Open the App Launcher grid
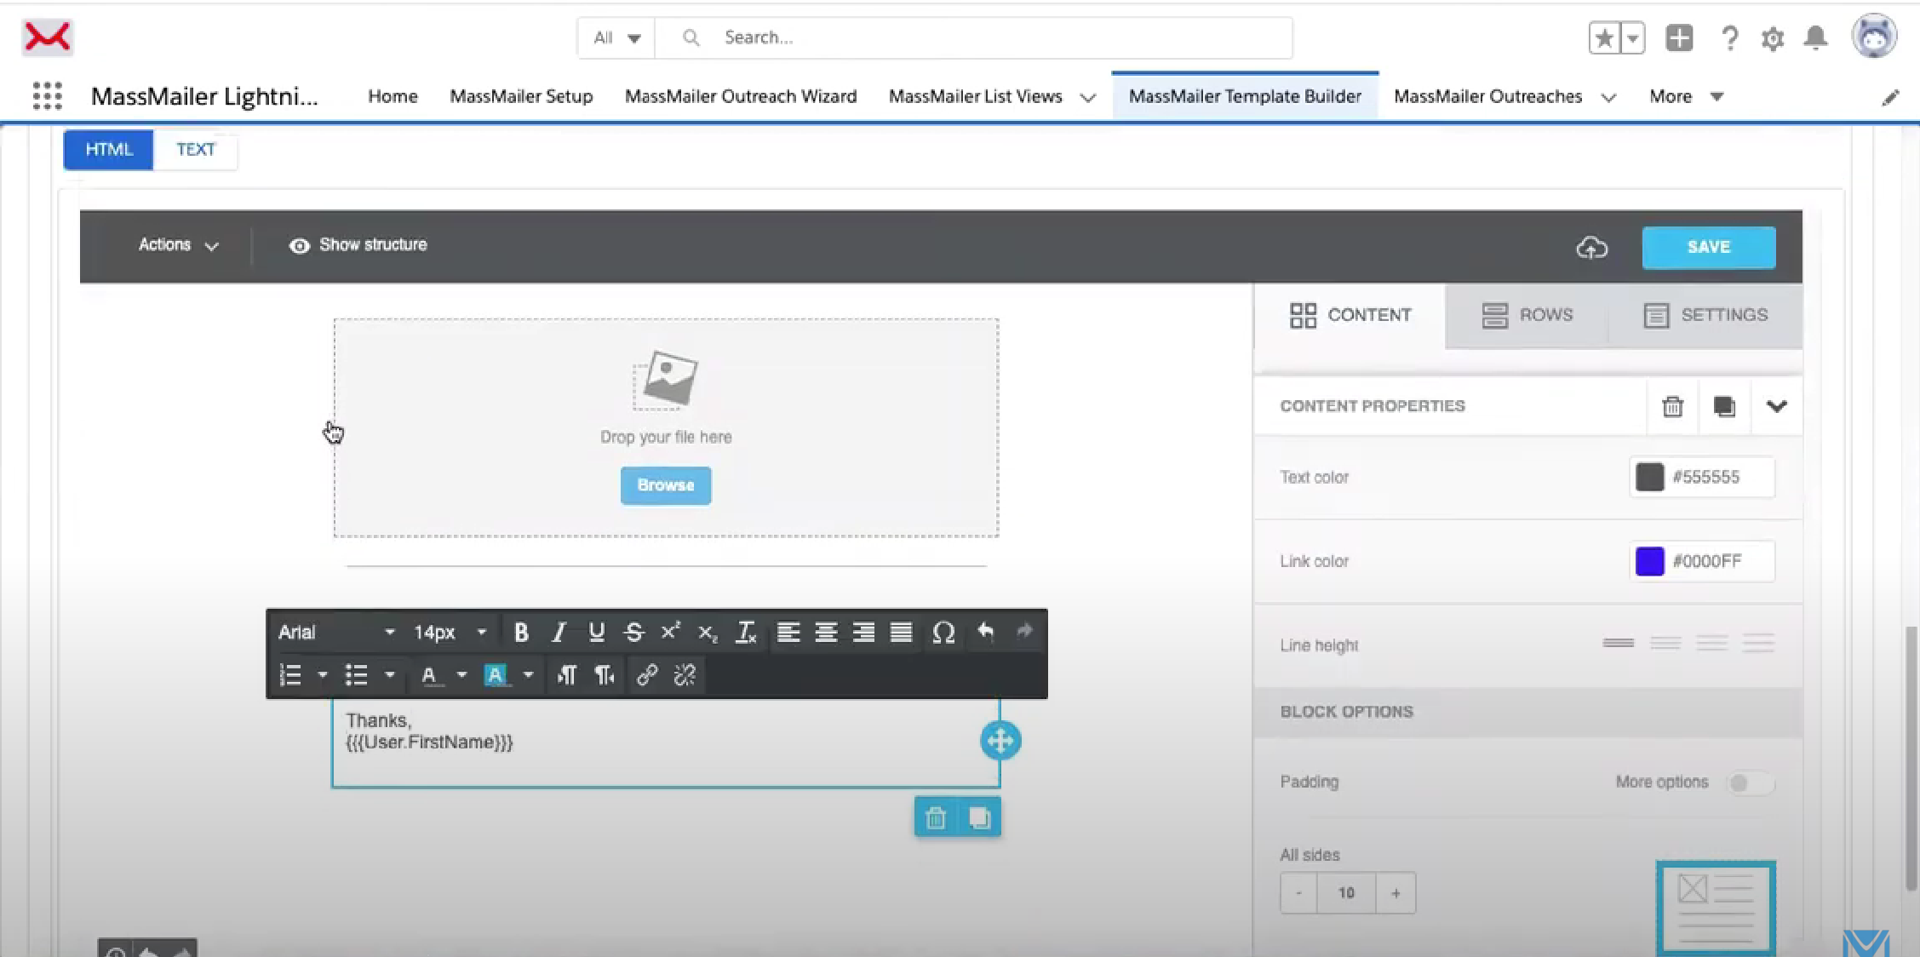Viewport: 1920px width, 957px height. 48,96
